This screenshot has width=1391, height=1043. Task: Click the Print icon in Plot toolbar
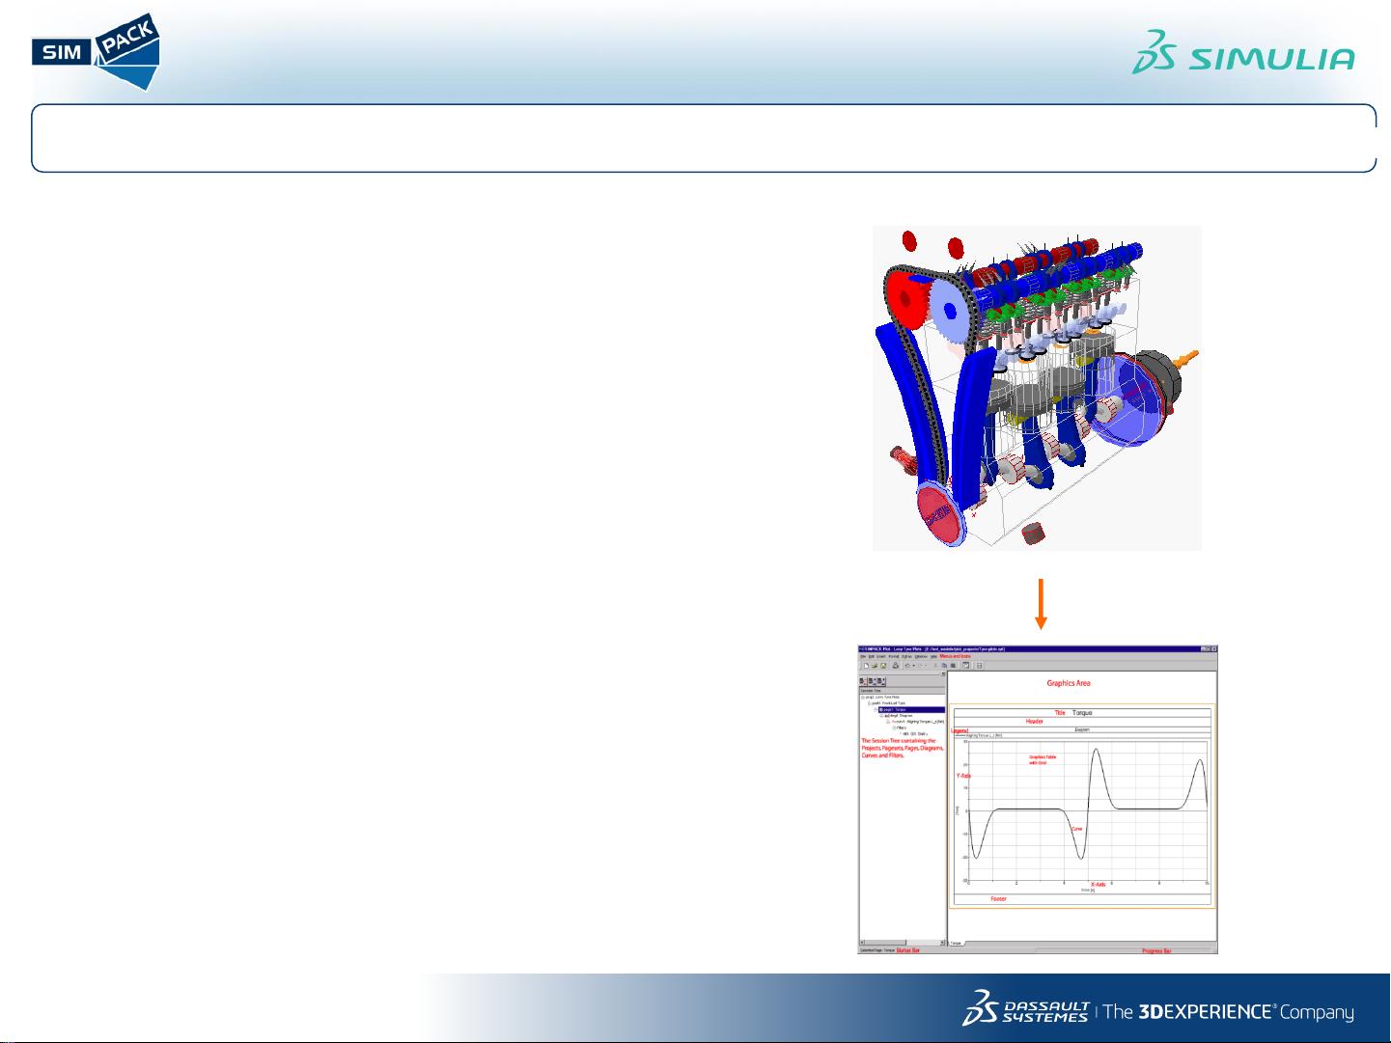click(x=895, y=666)
